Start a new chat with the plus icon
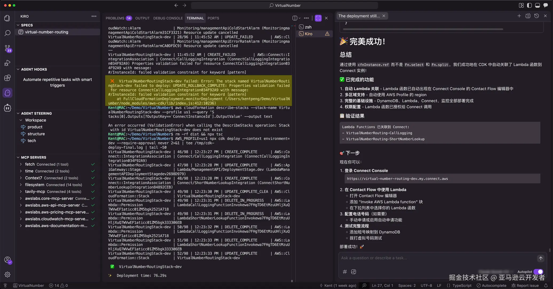Screen dimensions: 553x289 (519, 16)
